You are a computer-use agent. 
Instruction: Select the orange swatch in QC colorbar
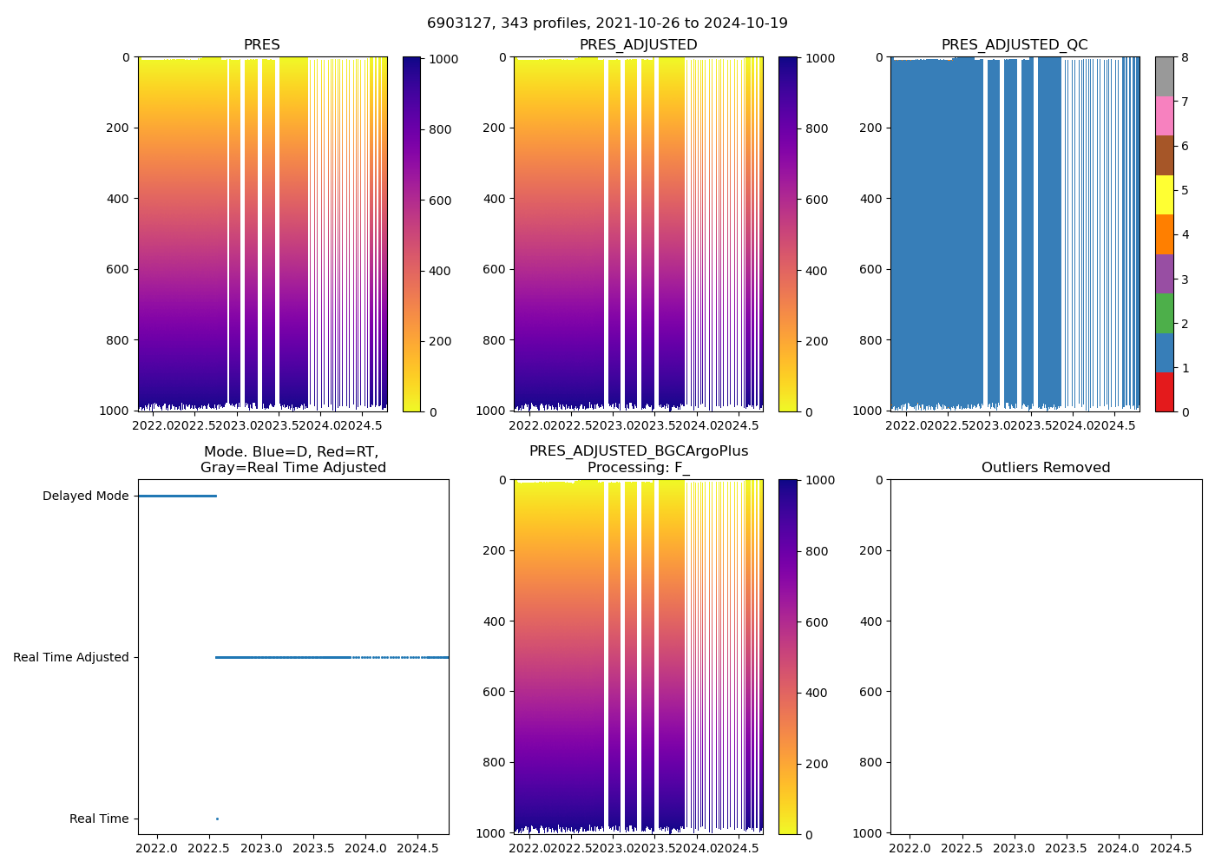[1164, 234]
